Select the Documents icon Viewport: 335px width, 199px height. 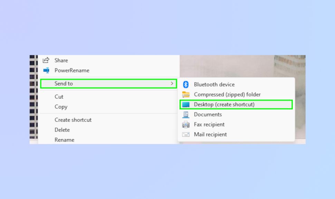coord(186,114)
